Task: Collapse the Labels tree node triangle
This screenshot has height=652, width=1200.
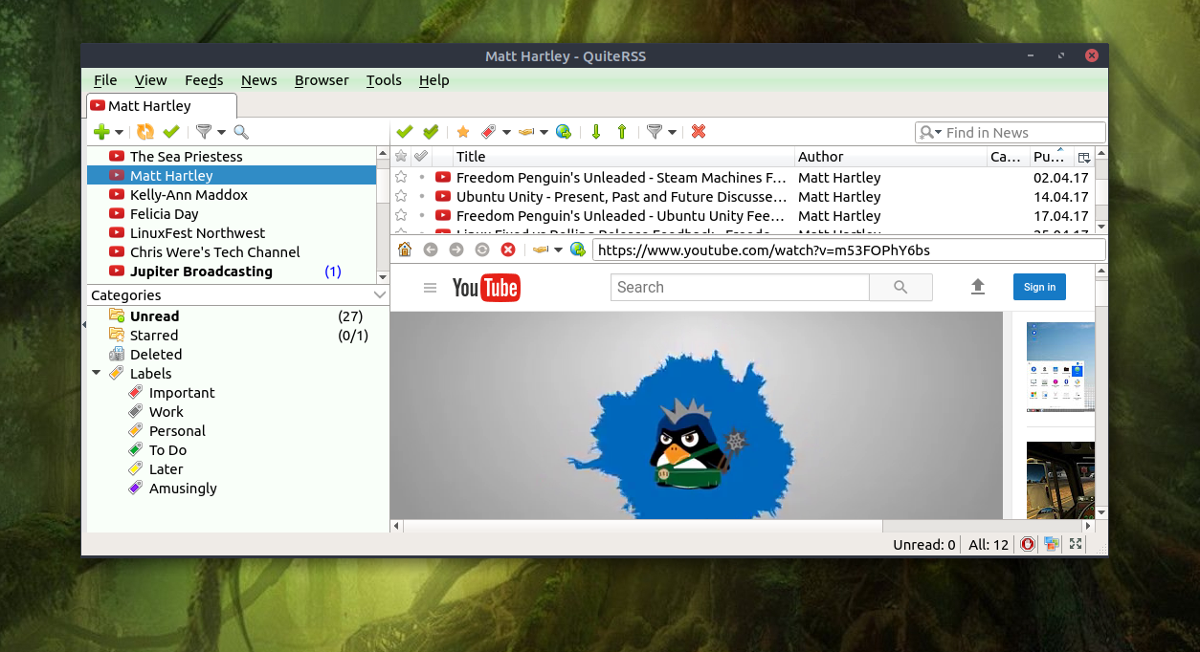Action: click(97, 373)
